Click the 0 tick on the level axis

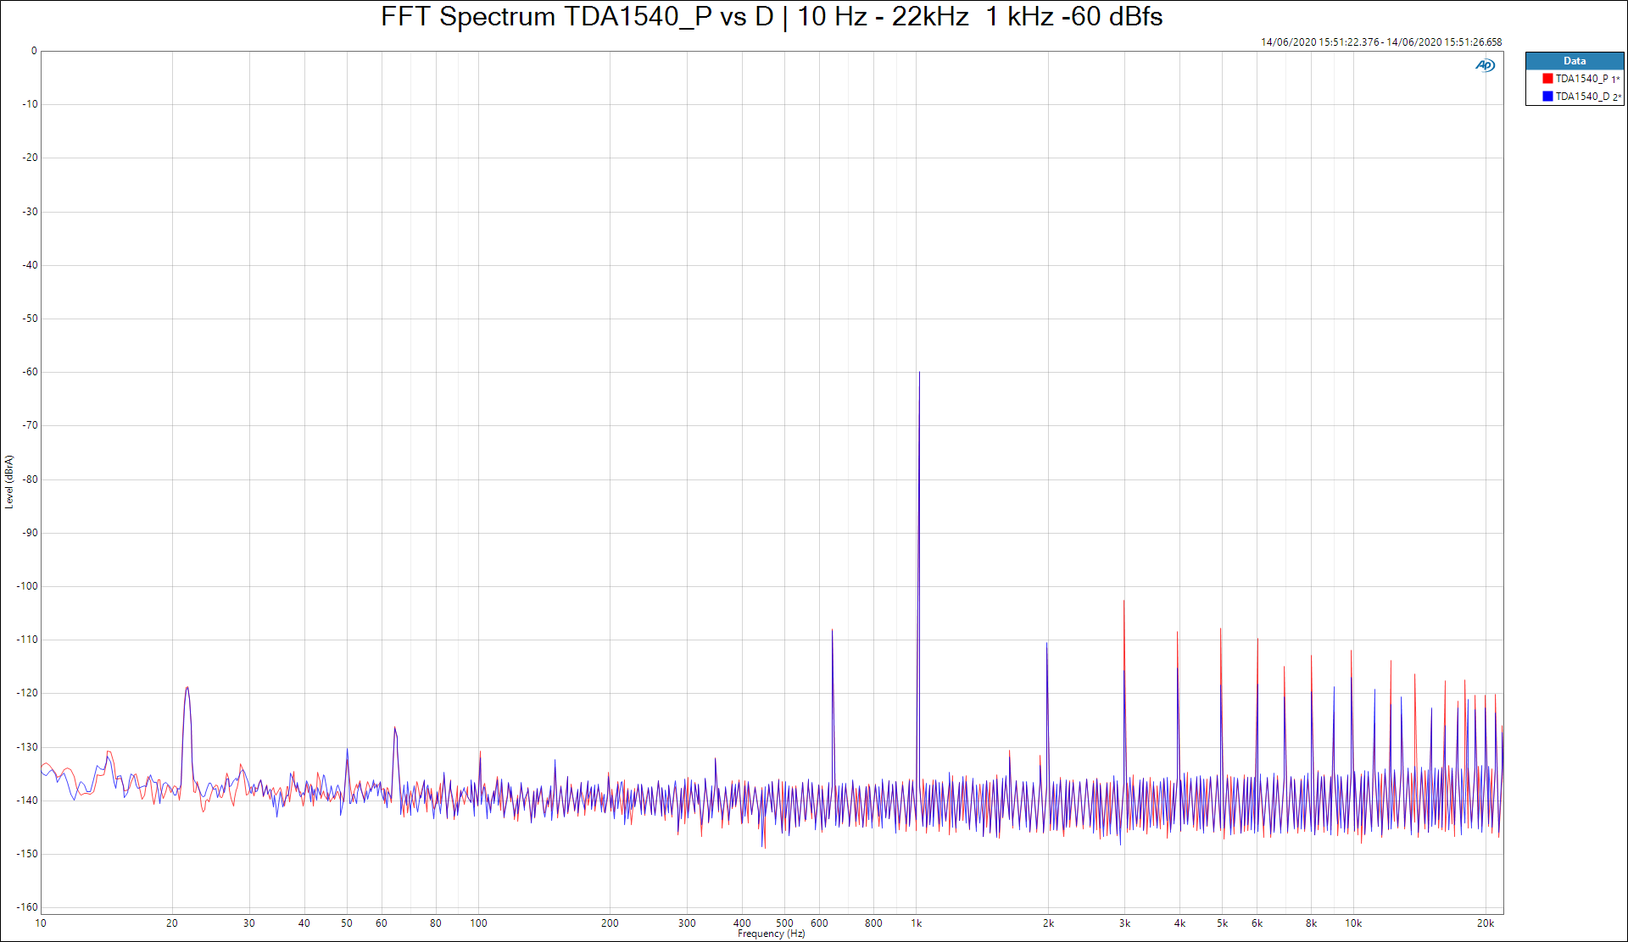[34, 51]
